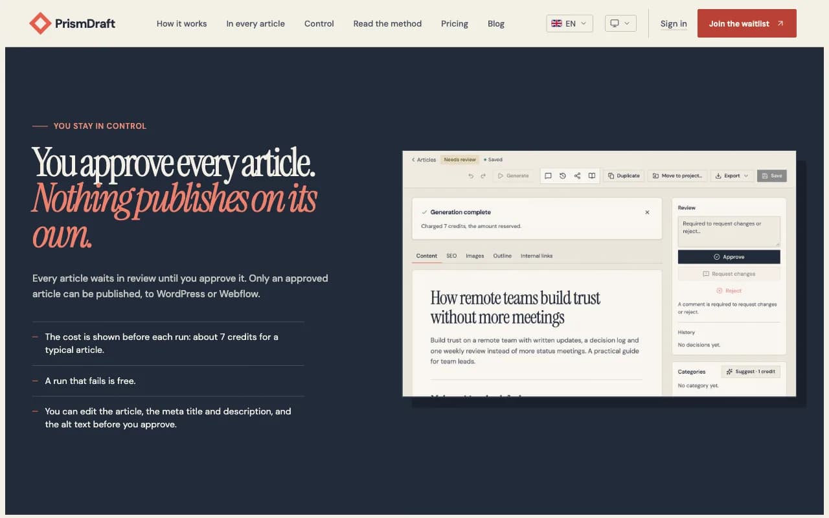Screen dimensions: 829x518
Task: Click the PrismDraft diamond logo icon
Action: click(40, 23)
